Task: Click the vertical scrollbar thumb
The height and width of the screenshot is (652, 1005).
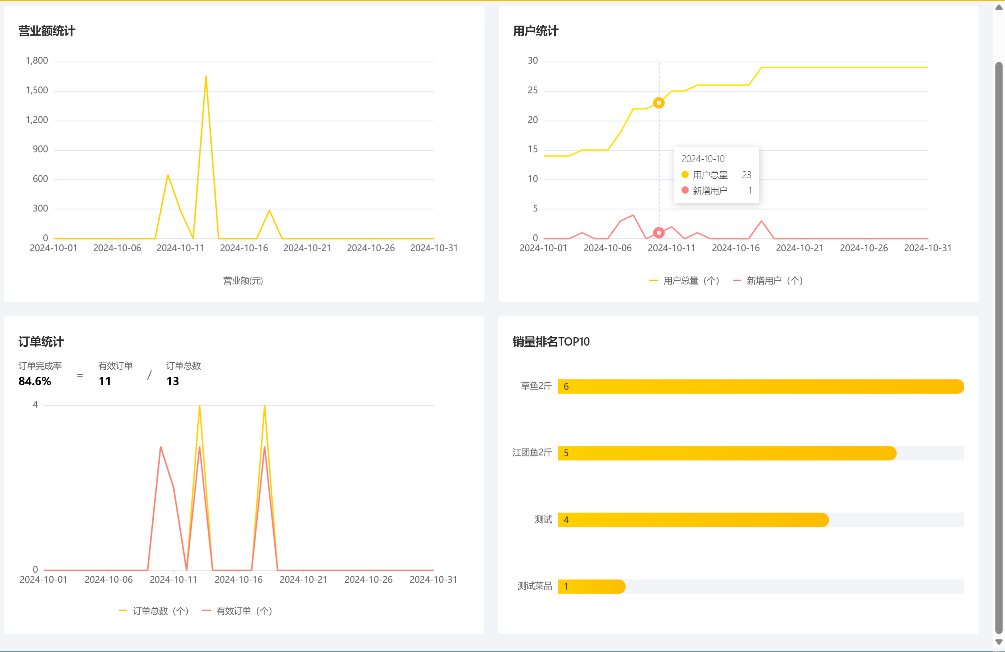Action: (998, 348)
